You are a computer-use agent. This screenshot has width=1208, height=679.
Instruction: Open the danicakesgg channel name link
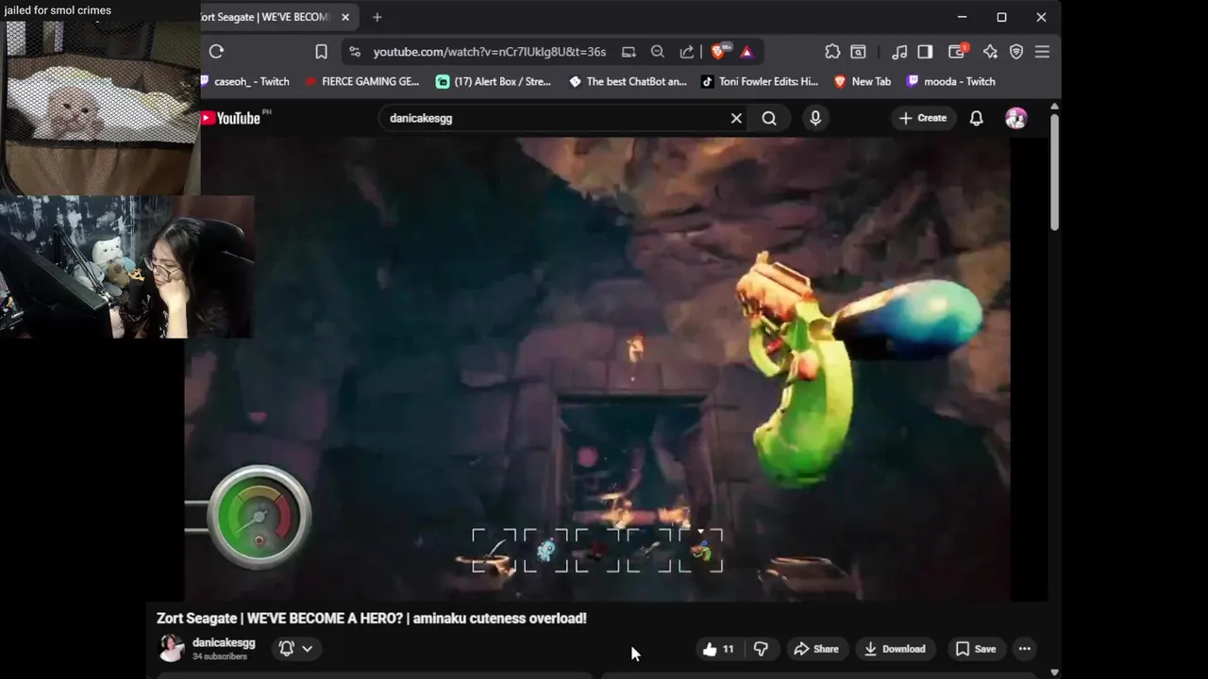tap(224, 642)
